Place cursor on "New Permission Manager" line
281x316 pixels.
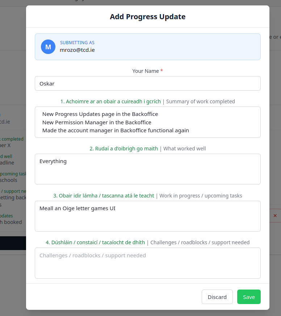[97, 122]
